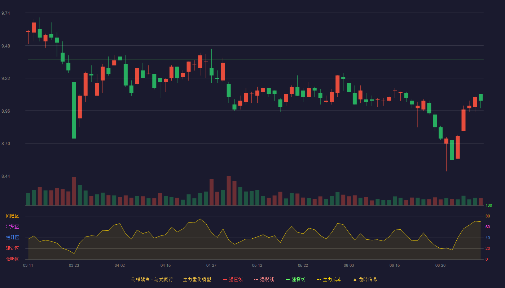Select the 03-11 date axis label
Viewport: 505px width, 288px height.
pyautogui.click(x=28, y=265)
